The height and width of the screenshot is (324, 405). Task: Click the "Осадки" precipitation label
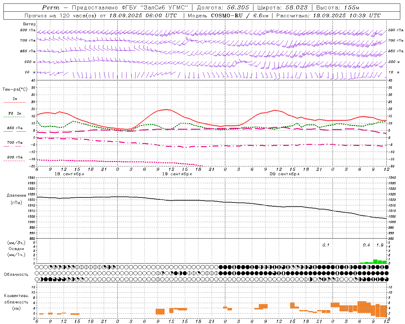pos(16,249)
